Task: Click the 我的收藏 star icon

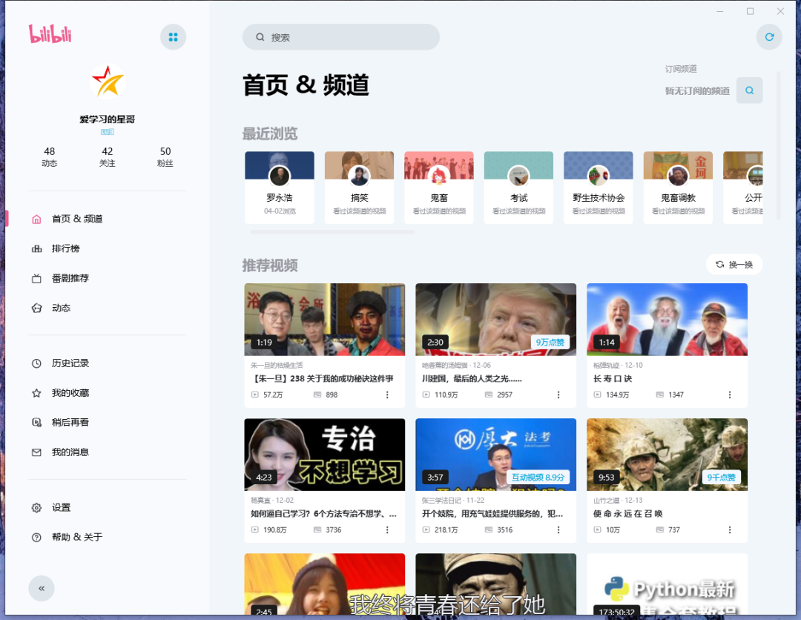Action: 36,393
